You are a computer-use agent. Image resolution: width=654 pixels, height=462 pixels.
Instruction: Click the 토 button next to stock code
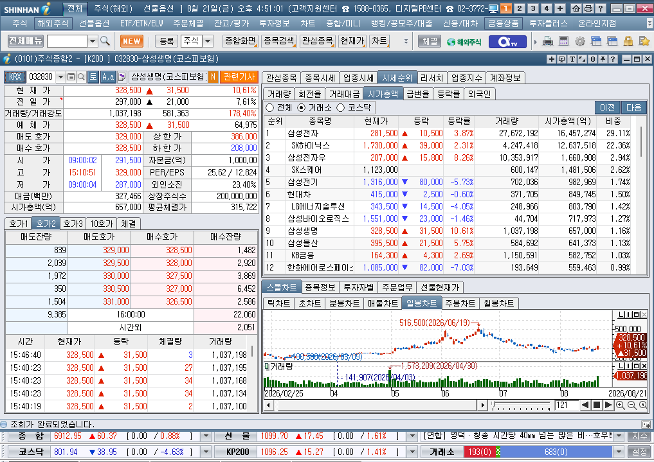tap(93, 76)
